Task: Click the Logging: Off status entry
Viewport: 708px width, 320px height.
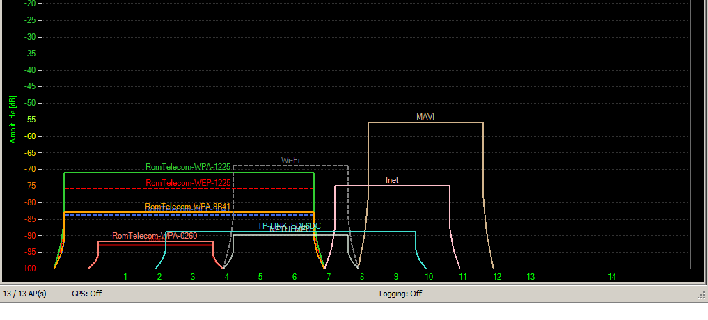Action: [400, 294]
